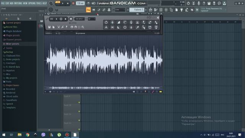Click Edison's select-all rectangle icon
The height and width of the screenshot is (138, 245).
[79, 27]
